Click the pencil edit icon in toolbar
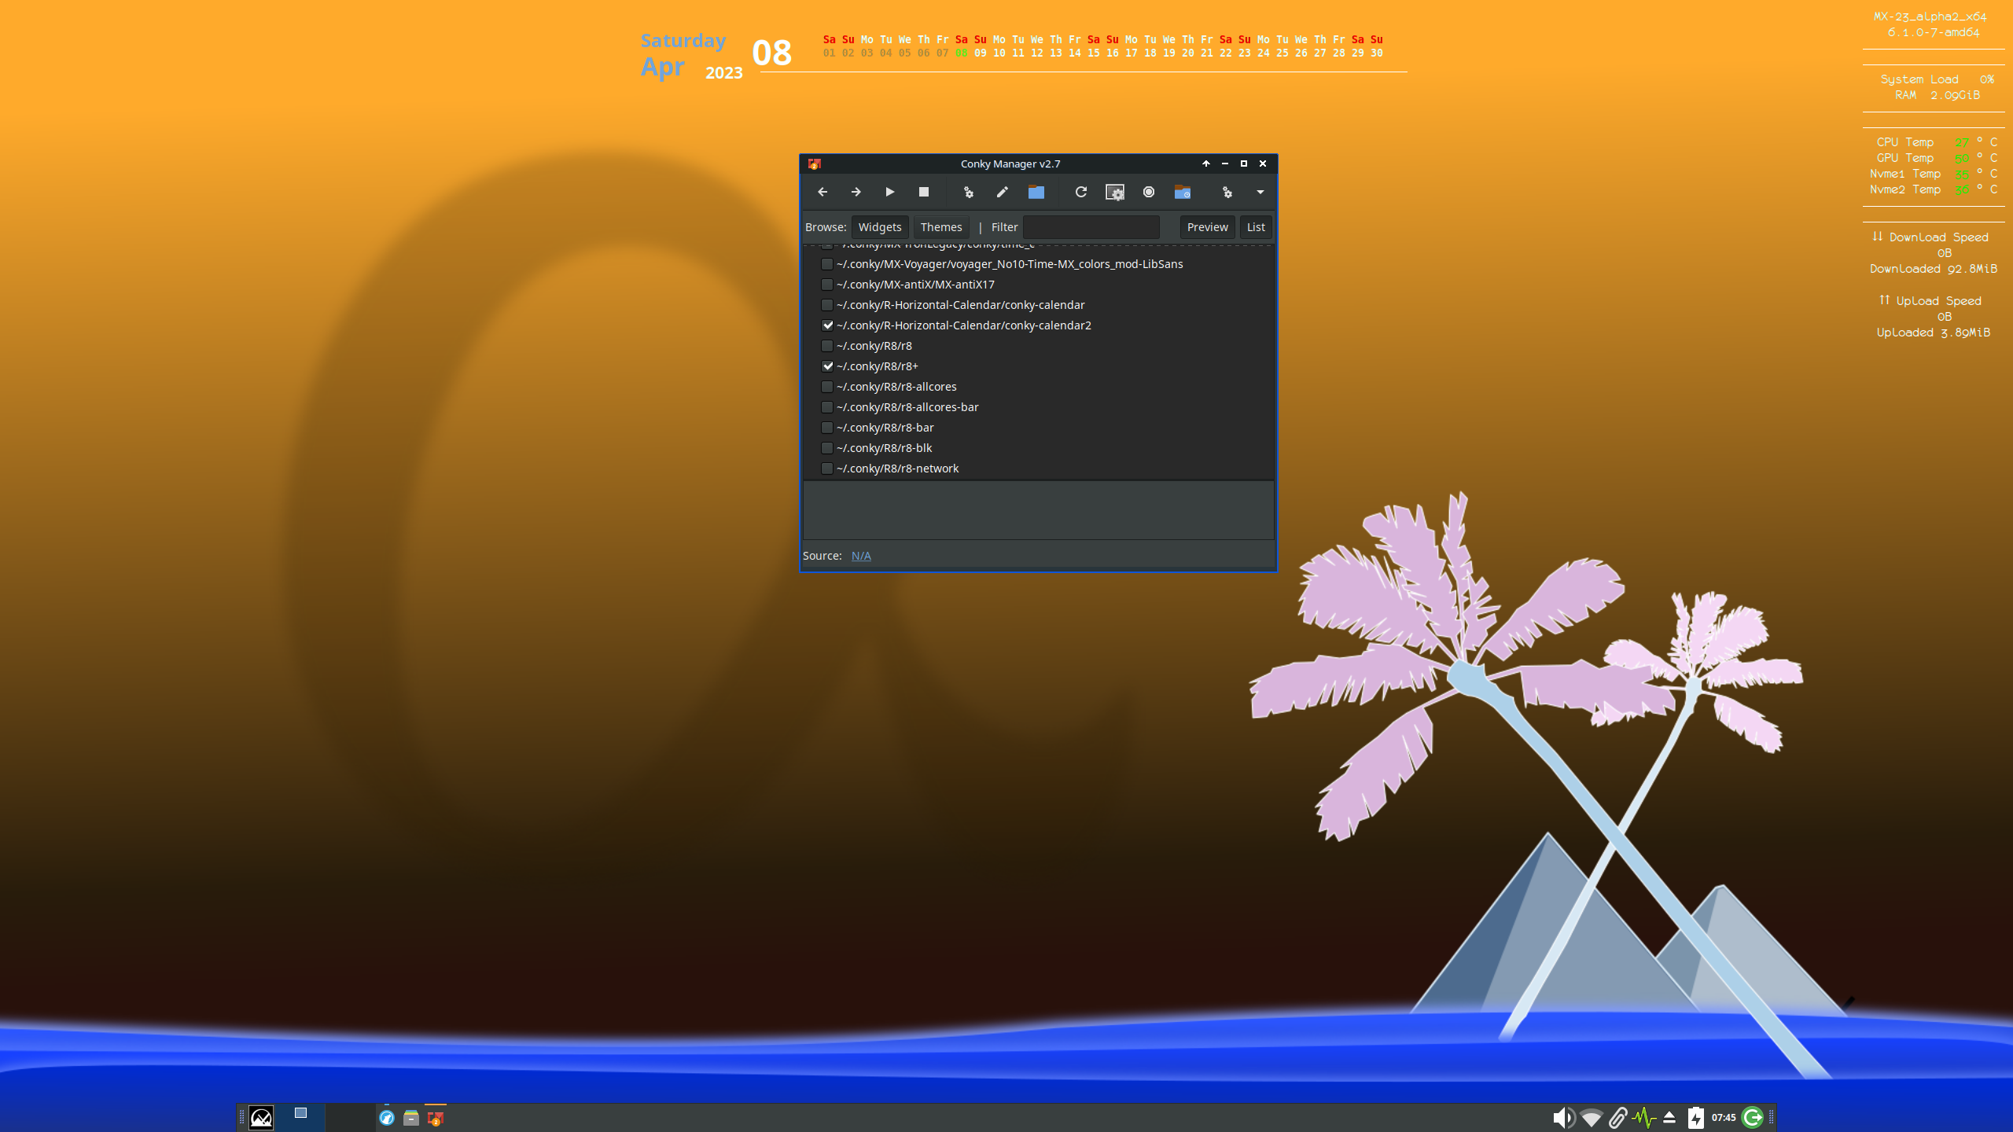 click(1002, 192)
